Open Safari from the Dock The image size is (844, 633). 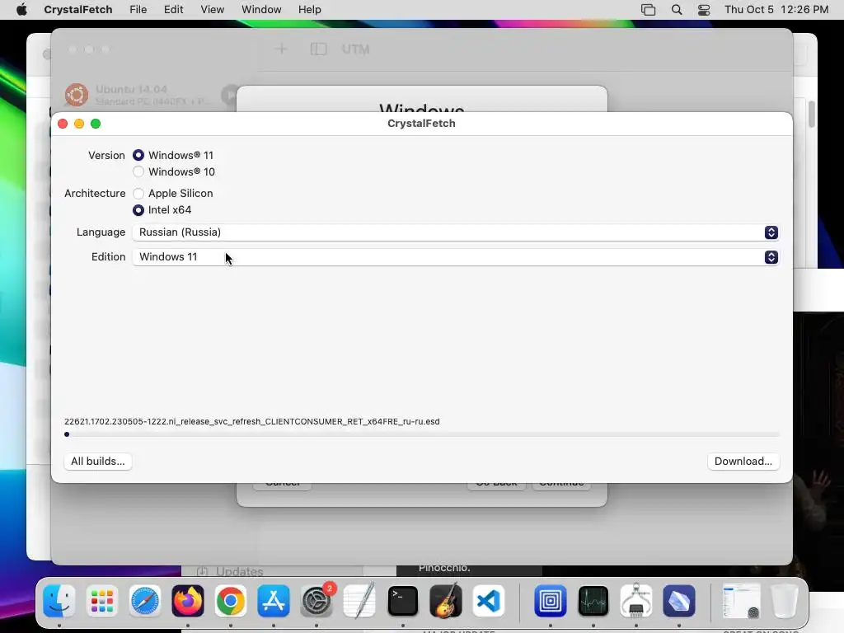pos(145,601)
